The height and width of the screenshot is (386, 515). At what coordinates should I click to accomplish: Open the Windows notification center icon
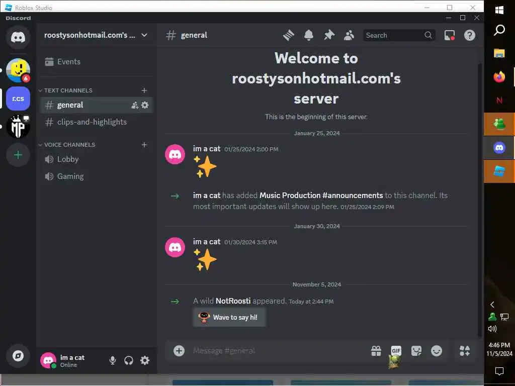click(499, 371)
